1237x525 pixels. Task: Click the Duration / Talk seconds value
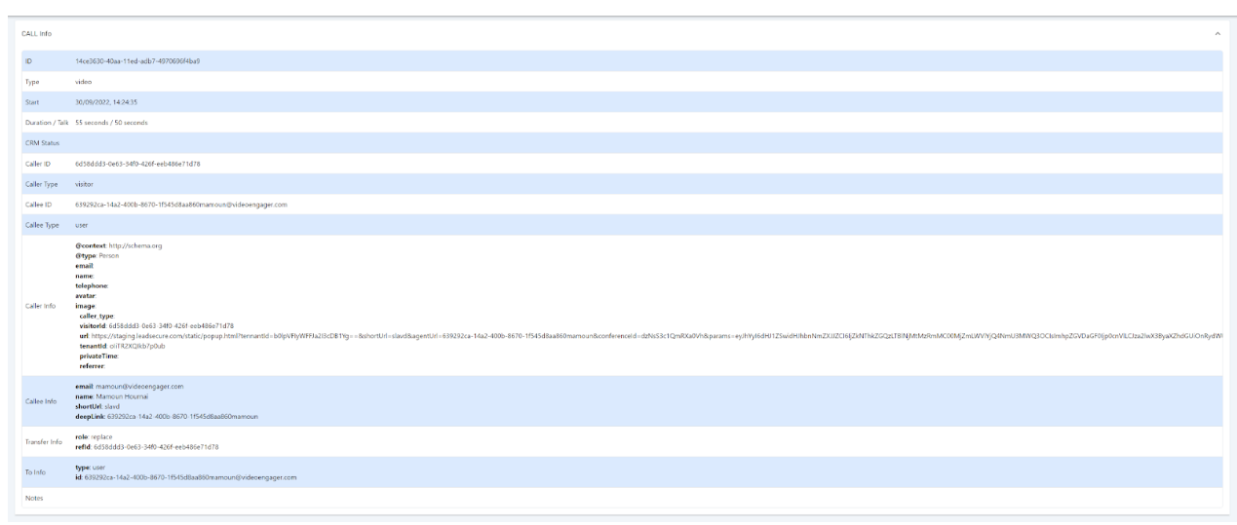[x=111, y=123]
